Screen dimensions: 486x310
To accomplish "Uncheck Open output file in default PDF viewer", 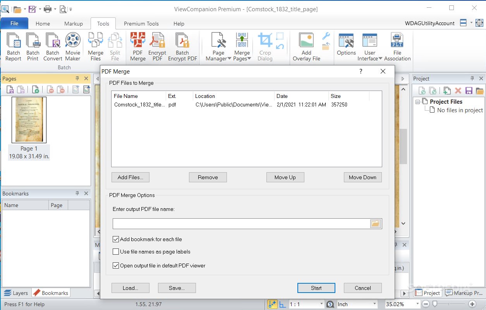I will pos(116,265).
